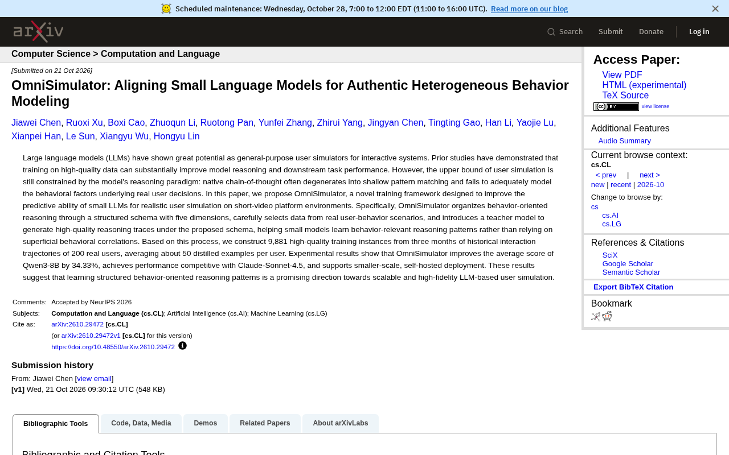
Task: Open the Search field in header
Action: click(565, 32)
